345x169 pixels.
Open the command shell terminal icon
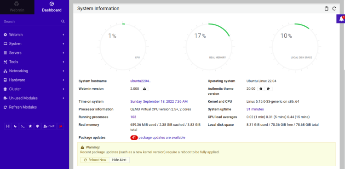pyautogui.click(x=23, y=126)
